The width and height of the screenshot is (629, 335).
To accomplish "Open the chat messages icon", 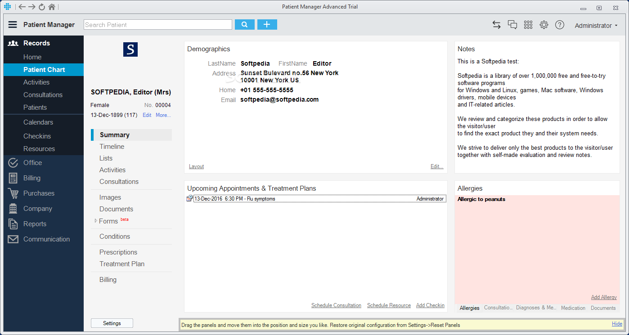I will (512, 25).
